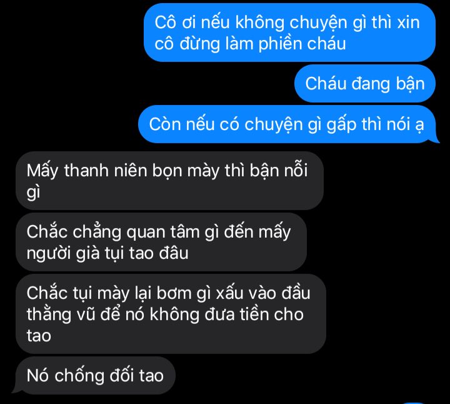Click the word "Cháu" in the "Cháu đang bận" bubble

[326, 84]
